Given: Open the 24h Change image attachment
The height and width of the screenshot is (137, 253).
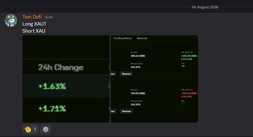Looking at the screenshot, I should (66, 79).
